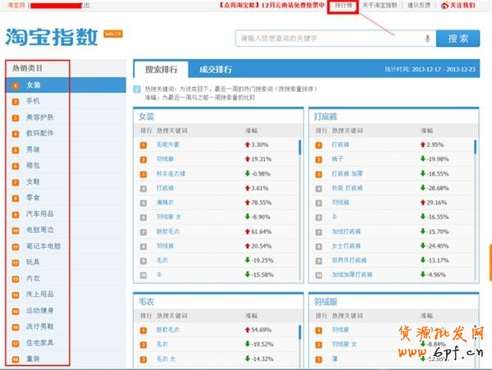
Task: Click the number 2 badge beside 手机 category
Action: (x=15, y=101)
